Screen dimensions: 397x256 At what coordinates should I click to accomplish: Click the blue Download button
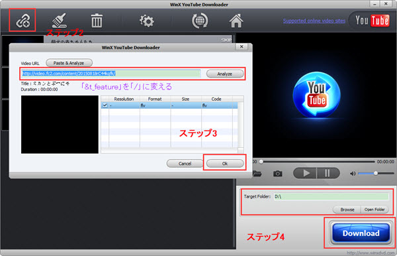[x=361, y=233]
